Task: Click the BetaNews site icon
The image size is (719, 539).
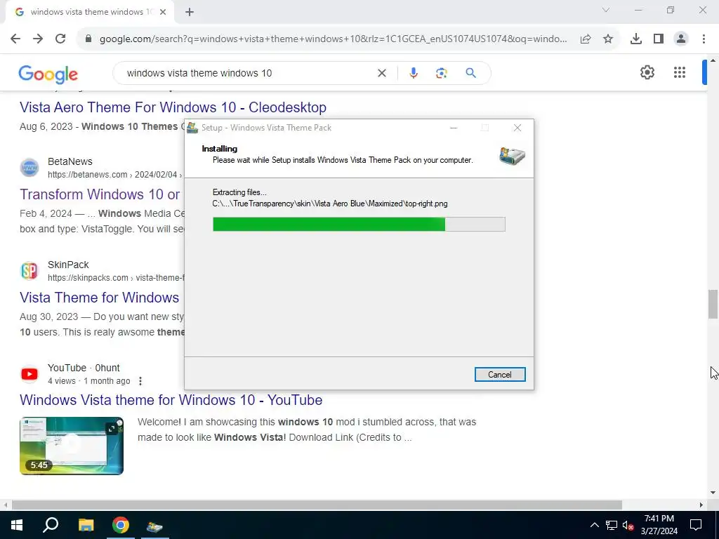Action: tap(29, 168)
